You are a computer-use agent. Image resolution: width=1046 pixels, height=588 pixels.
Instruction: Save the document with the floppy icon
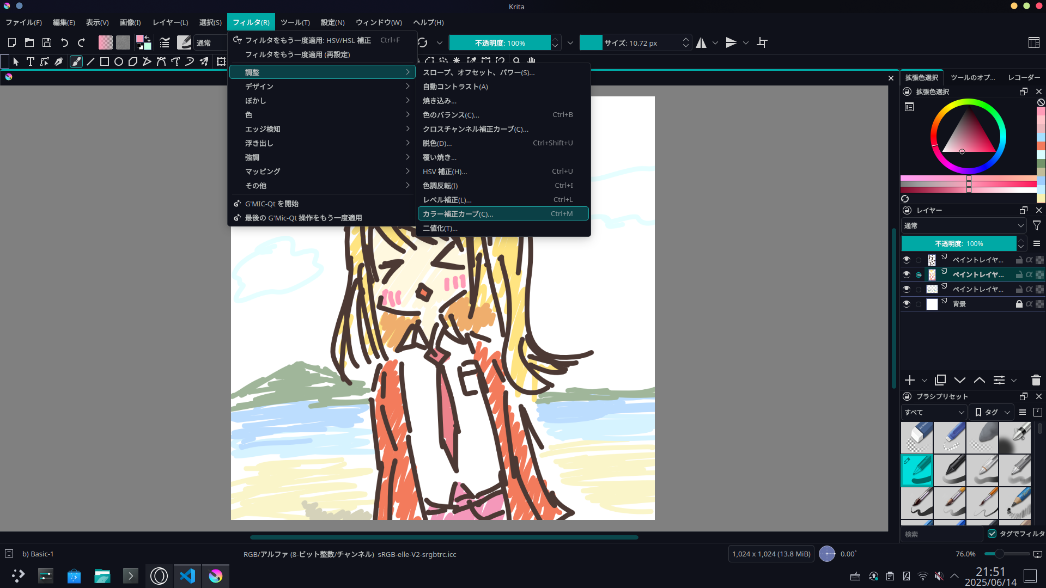(47, 42)
